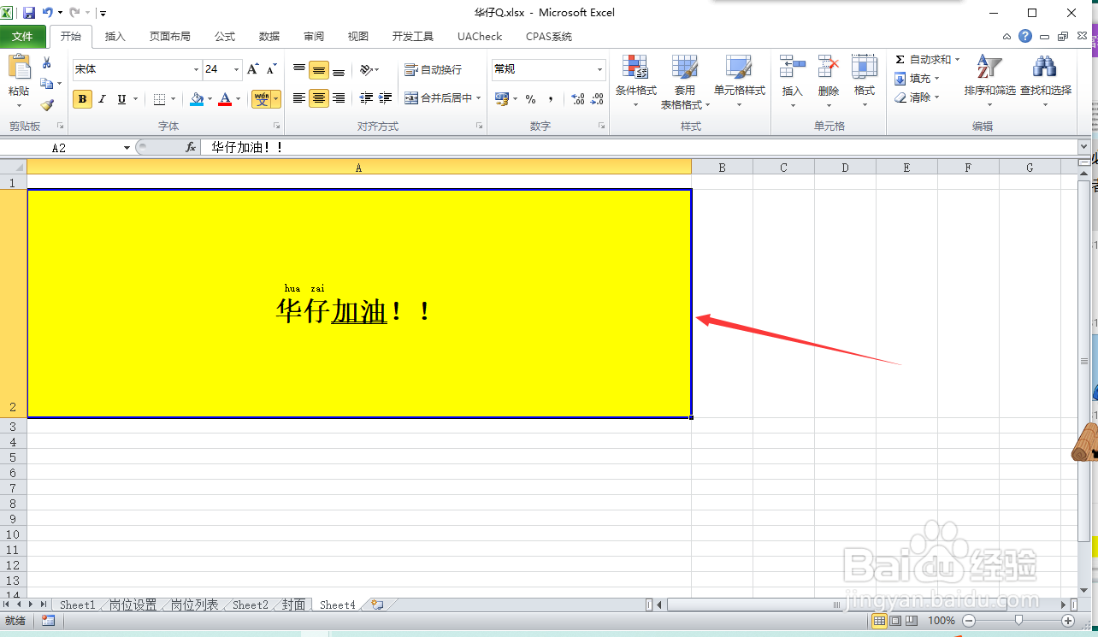The width and height of the screenshot is (1098, 637).
Task: Click the Insert cells (插入) icon
Action: pyautogui.click(x=793, y=68)
